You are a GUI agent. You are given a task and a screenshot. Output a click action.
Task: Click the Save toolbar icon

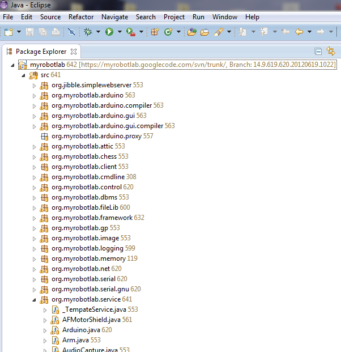[x=29, y=32]
